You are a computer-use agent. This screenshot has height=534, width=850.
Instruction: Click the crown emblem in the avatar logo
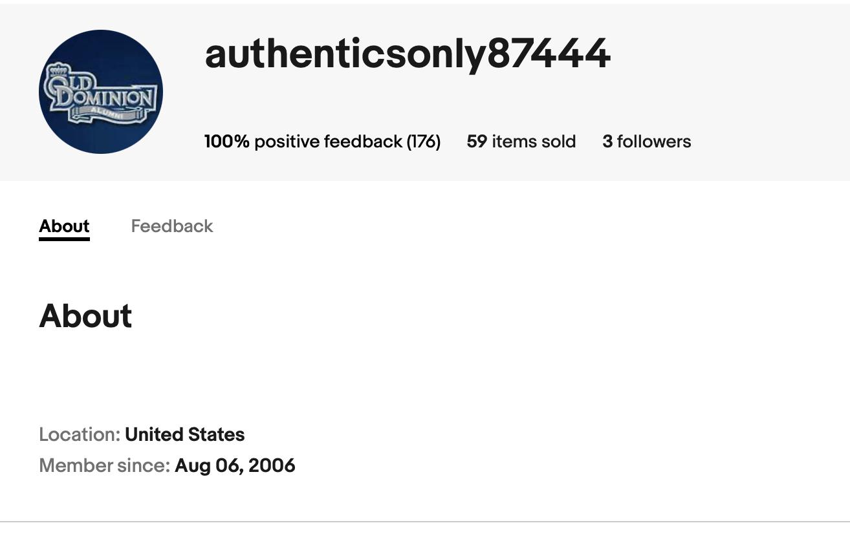pos(59,70)
